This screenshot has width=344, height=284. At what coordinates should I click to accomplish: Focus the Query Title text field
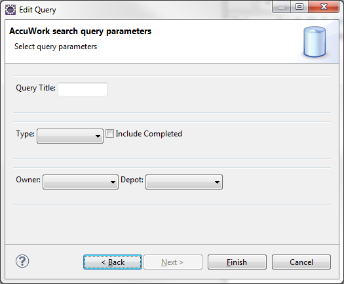[83, 89]
